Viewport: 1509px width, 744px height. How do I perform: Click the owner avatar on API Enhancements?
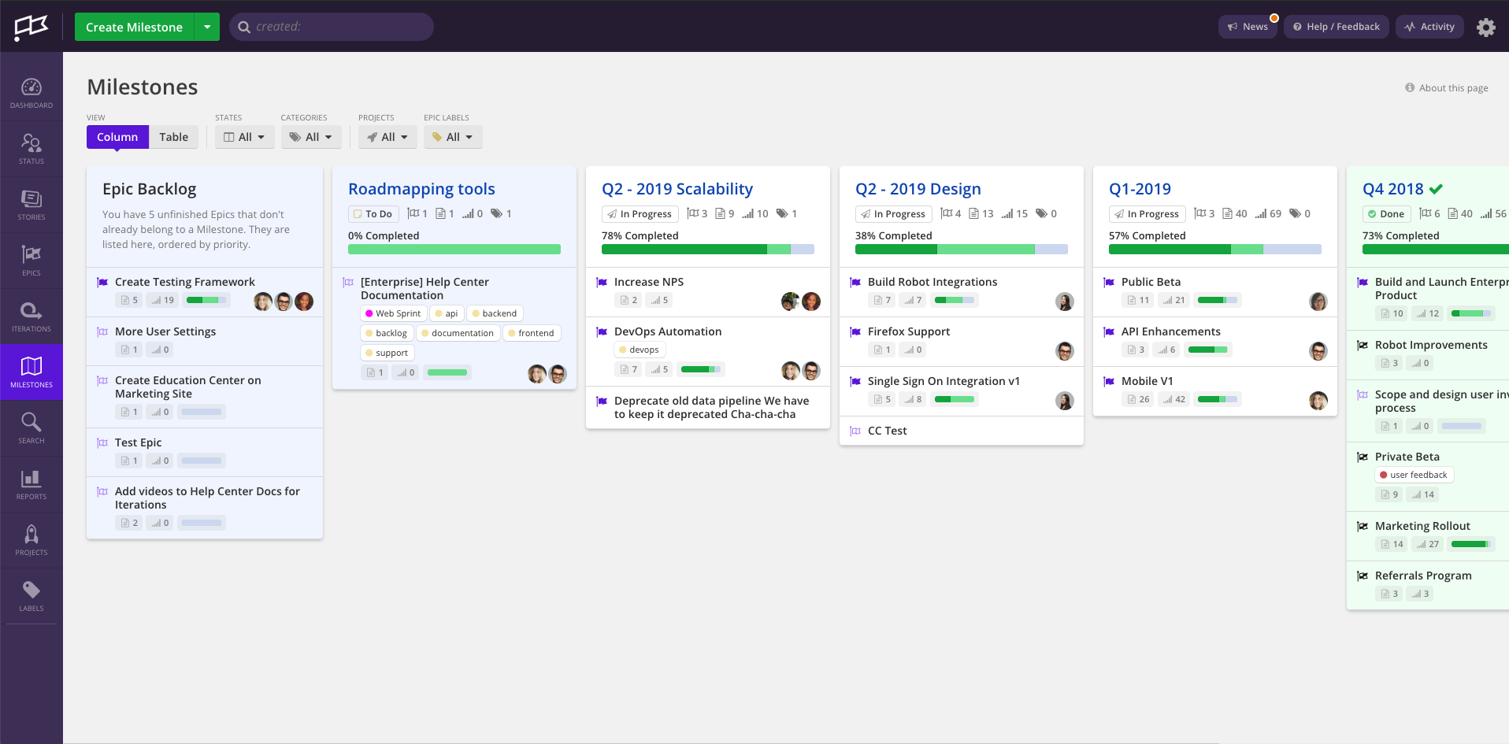(1318, 351)
